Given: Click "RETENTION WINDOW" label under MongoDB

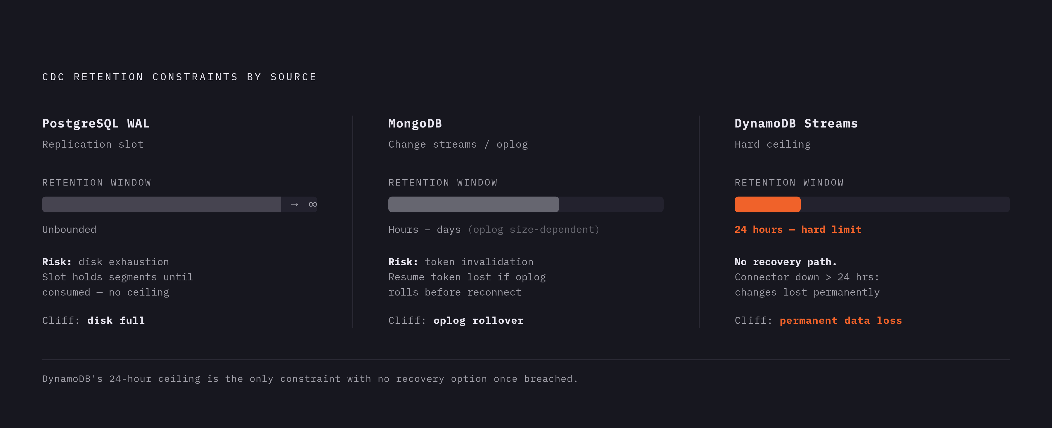Looking at the screenshot, I should pyautogui.click(x=443, y=183).
